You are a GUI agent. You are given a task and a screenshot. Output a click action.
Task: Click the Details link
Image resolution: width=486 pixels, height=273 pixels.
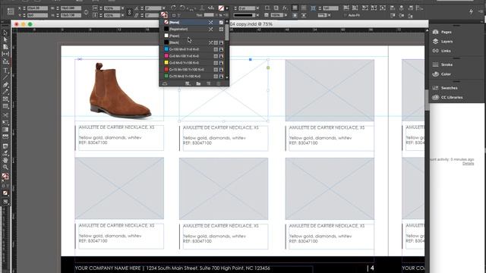[x=468, y=164]
